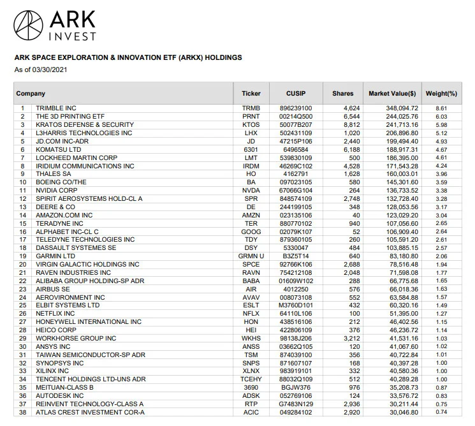Click TENCENT HOLDINGS LTD-UNS ADR entry
Viewport: 475px width, 426px height.
point(91,379)
